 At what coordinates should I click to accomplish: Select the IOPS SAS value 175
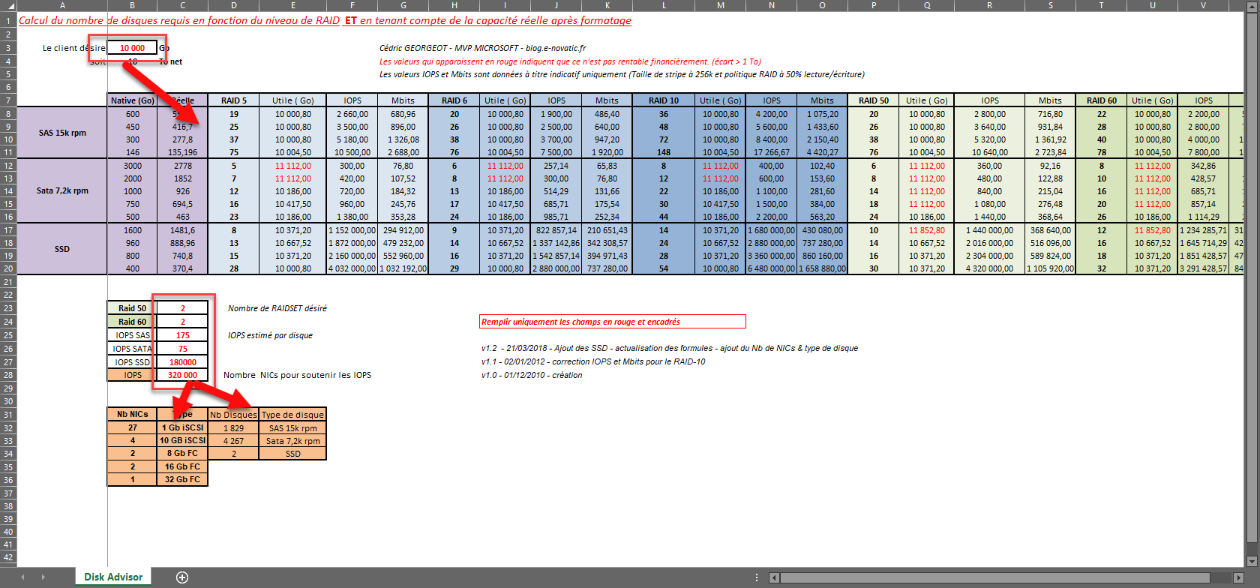click(x=182, y=335)
